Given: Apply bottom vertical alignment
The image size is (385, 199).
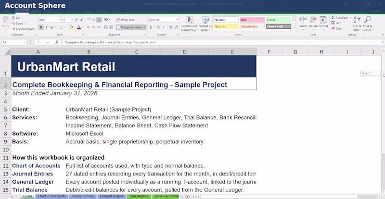Looking at the screenshot, I should (99, 20).
